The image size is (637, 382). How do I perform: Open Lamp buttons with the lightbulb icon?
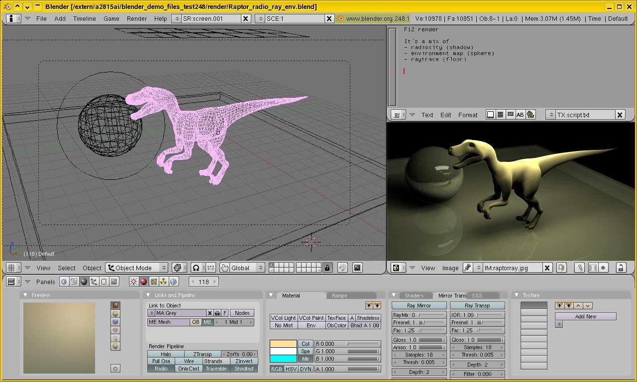click(133, 282)
